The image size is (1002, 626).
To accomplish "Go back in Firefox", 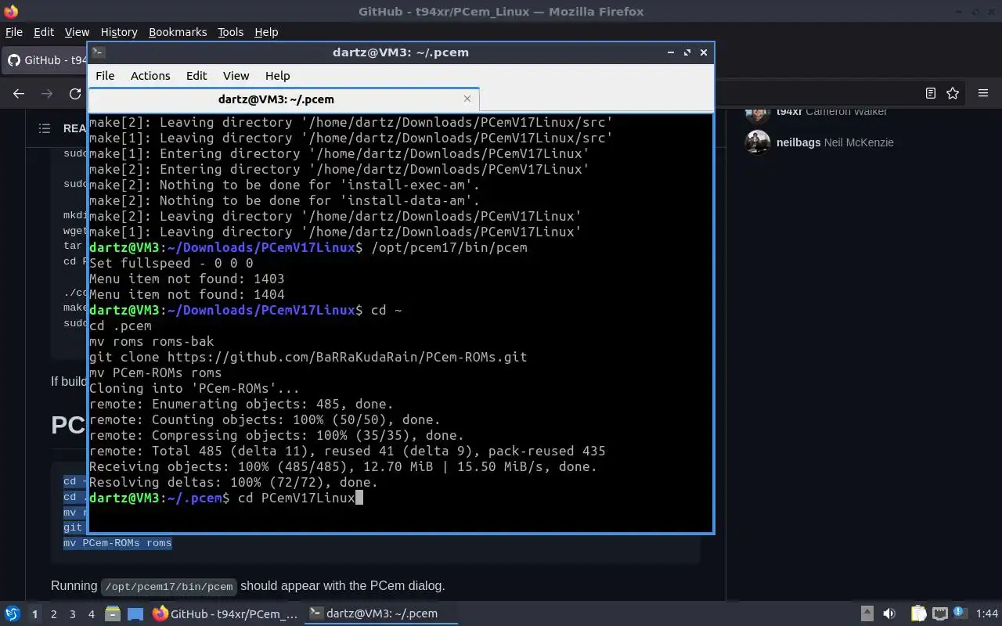I will (19, 93).
